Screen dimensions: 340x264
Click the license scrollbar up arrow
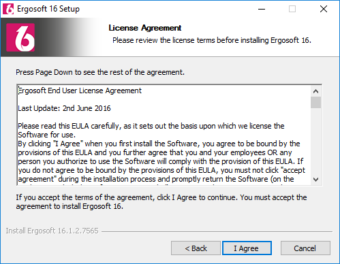pos(315,91)
